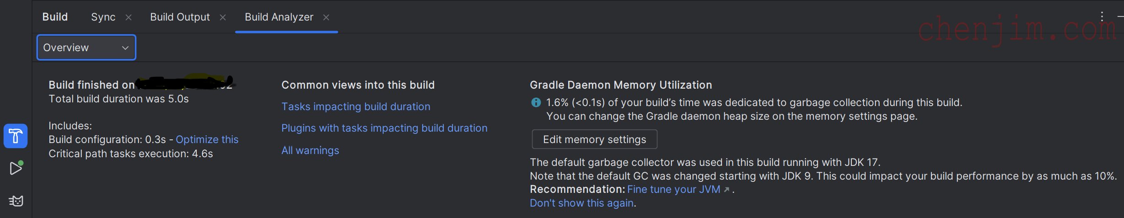Open the Logcat cat icon
This screenshot has width=1124, height=218.
(x=16, y=201)
